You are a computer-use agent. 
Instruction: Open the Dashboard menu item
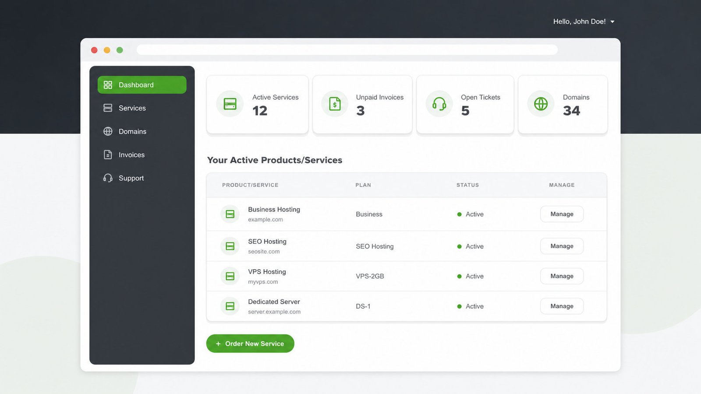point(142,85)
